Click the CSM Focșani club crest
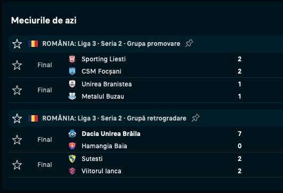Screen dimensions: 283x193 tap(72, 71)
